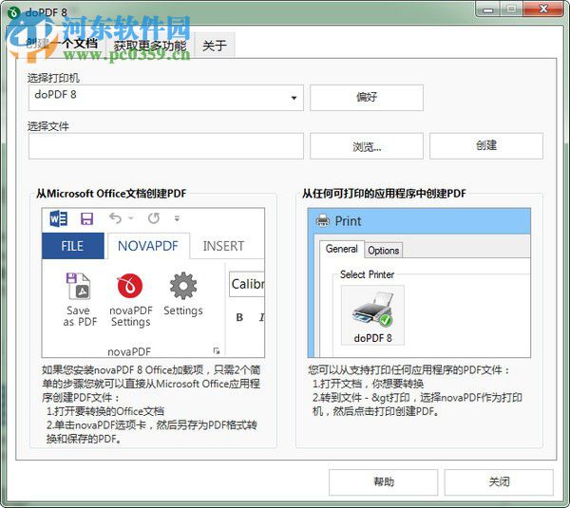Select the General tab in Print dialog
The width and height of the screenshot is (570, 508).
point(341,250)
